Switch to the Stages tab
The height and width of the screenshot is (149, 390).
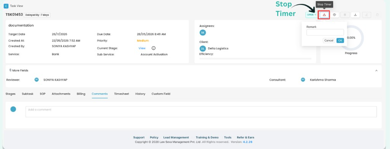(x=10, y=94)
